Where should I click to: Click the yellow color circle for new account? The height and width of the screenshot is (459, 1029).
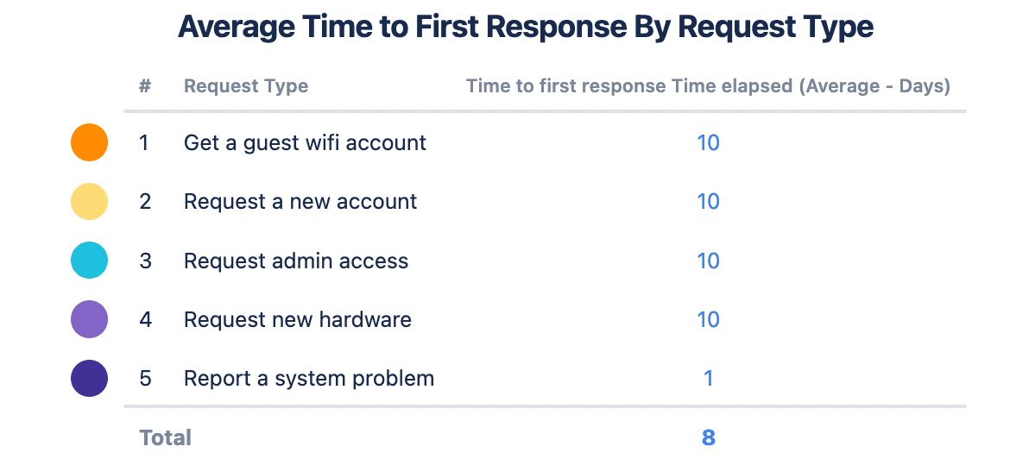pos(89,202)
